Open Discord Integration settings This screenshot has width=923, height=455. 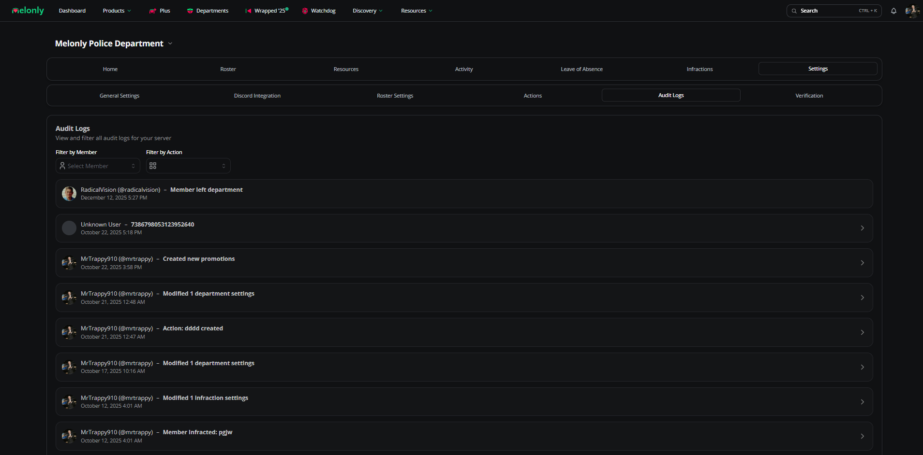[257, 96]
